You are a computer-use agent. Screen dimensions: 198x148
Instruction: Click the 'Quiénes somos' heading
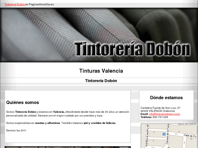click(23, 102)
